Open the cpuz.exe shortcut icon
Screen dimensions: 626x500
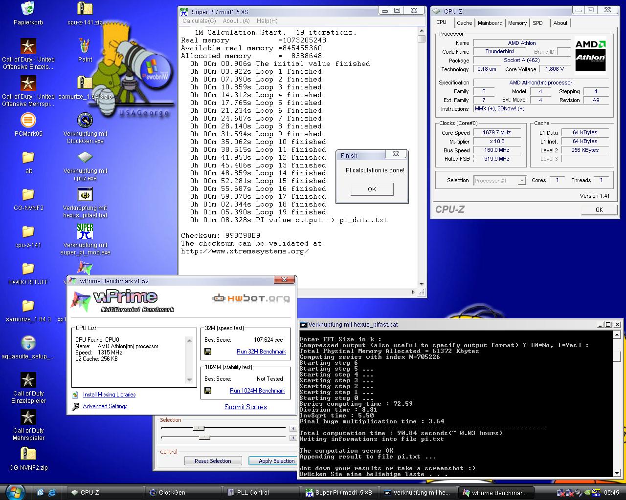coord(85,157)
